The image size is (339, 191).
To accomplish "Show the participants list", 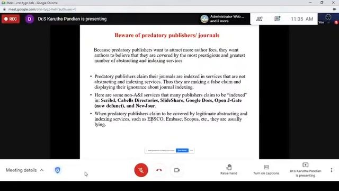I will 259,19.
